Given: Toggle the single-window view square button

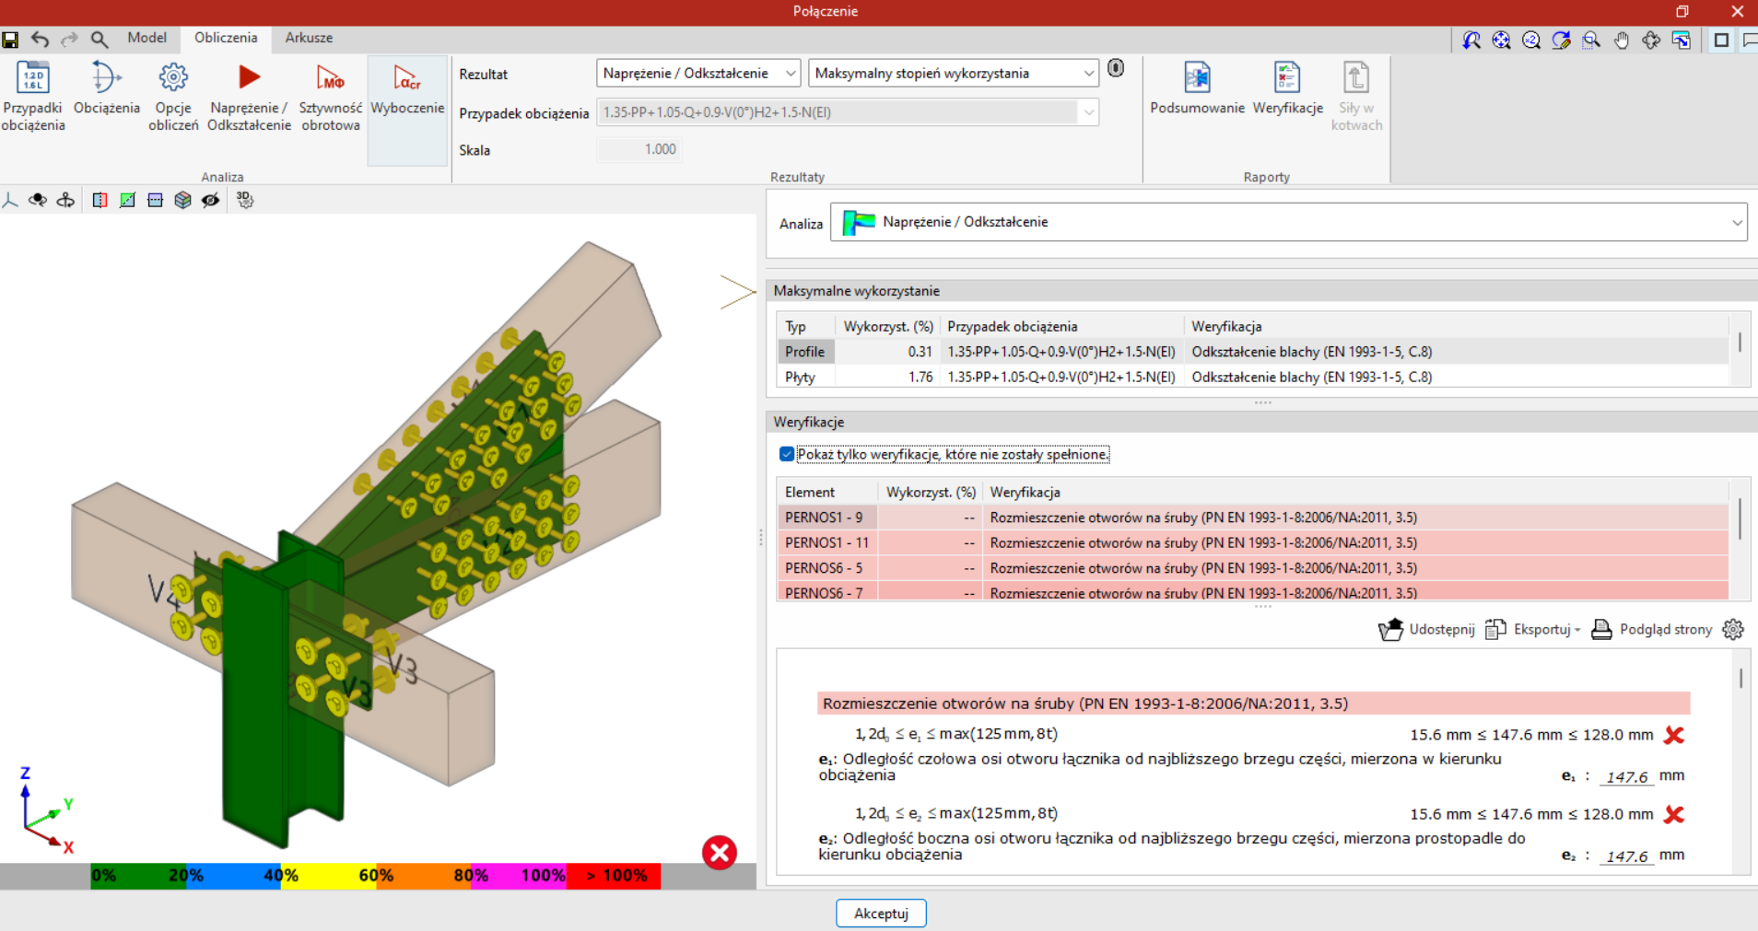Looking at the screenshot, I should (1720, 41).
